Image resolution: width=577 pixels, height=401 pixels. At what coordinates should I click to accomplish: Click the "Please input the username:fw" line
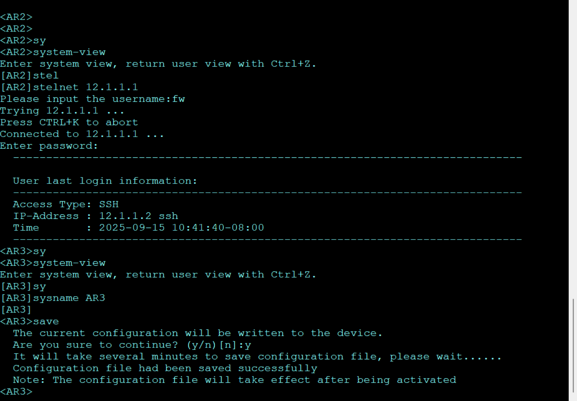coord(92,99)
